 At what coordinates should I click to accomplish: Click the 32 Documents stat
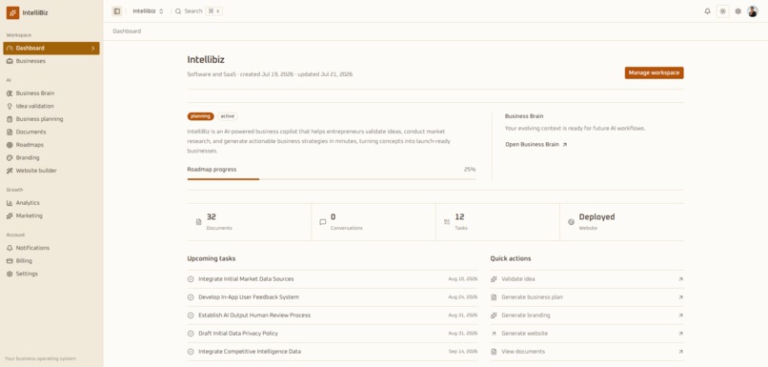[x=249, y=222]
